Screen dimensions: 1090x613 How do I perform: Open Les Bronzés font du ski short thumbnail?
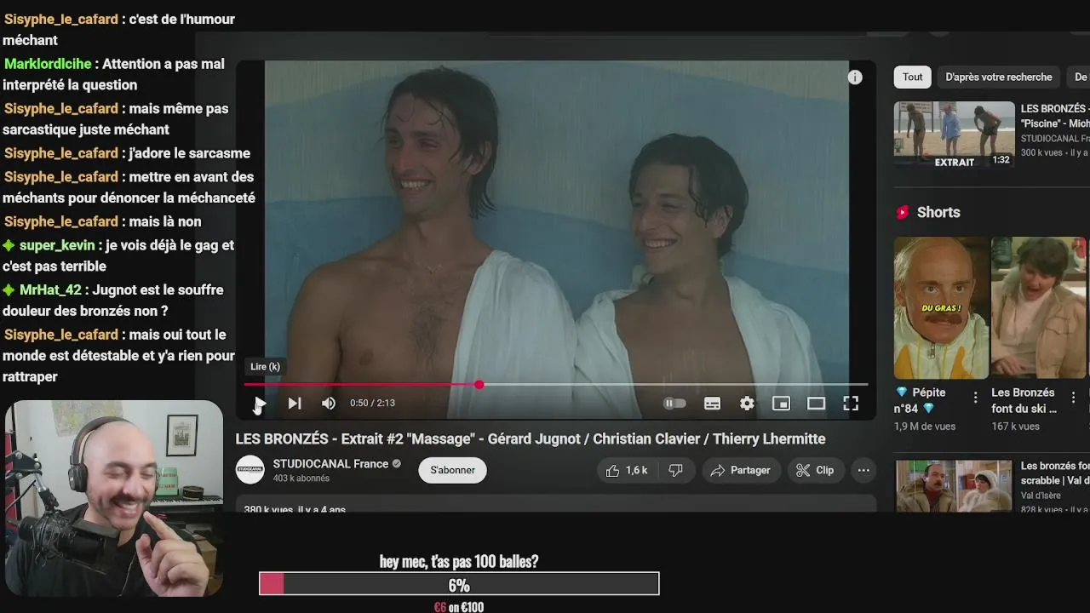[x=1038, y=308]
